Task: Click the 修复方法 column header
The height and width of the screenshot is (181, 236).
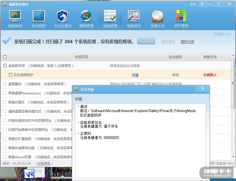Action: (x=210, y=57)
